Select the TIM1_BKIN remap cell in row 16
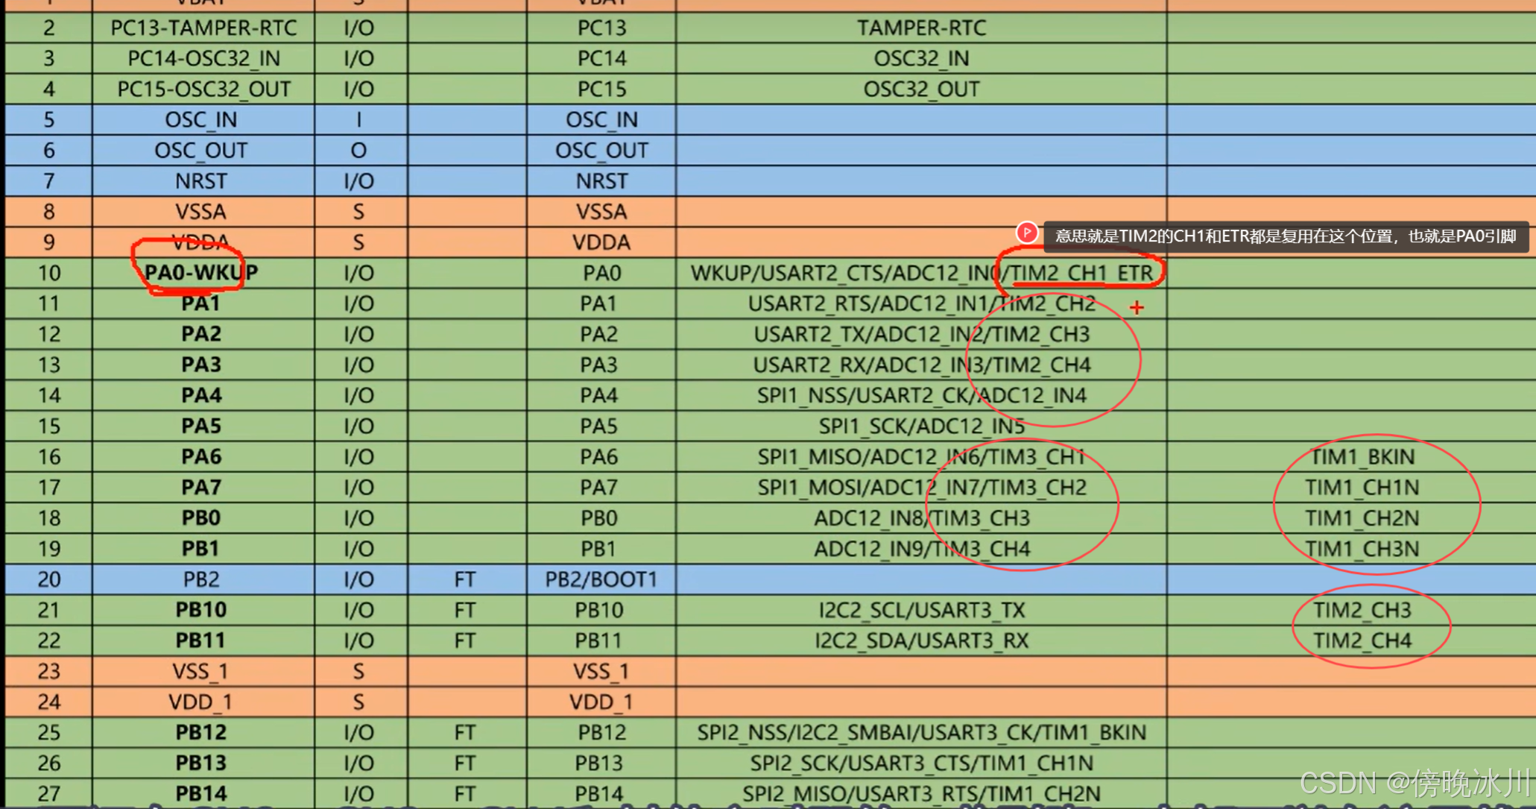Image resolution: width=1536 pixels, height=809 pixels. coord(1362,457)
